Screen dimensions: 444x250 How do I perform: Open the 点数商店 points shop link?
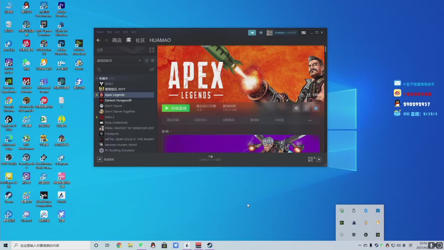[x=228, y=120]
